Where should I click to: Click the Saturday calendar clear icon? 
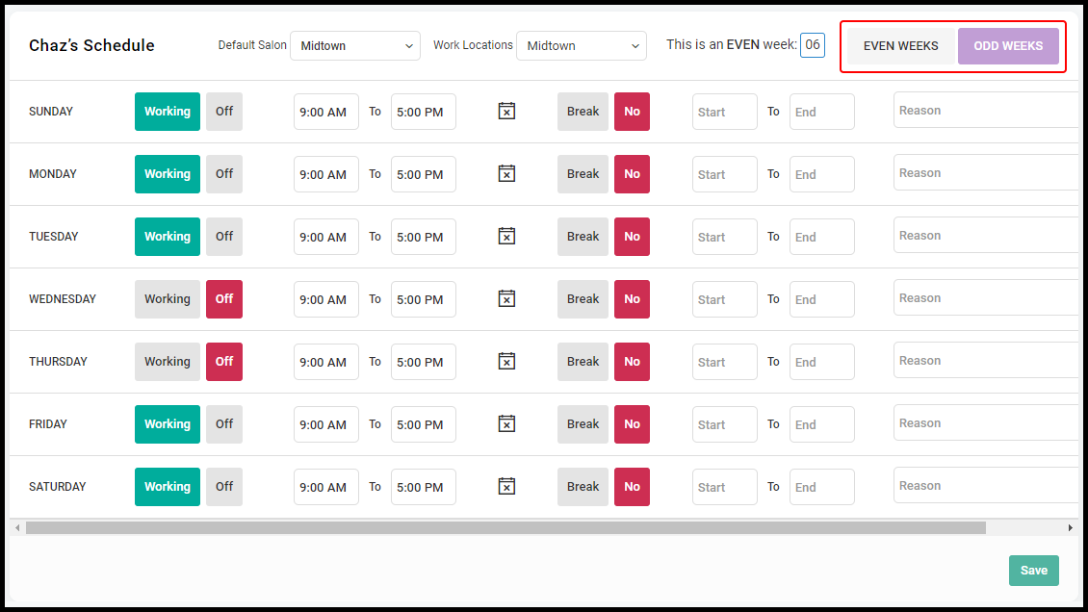506,487
